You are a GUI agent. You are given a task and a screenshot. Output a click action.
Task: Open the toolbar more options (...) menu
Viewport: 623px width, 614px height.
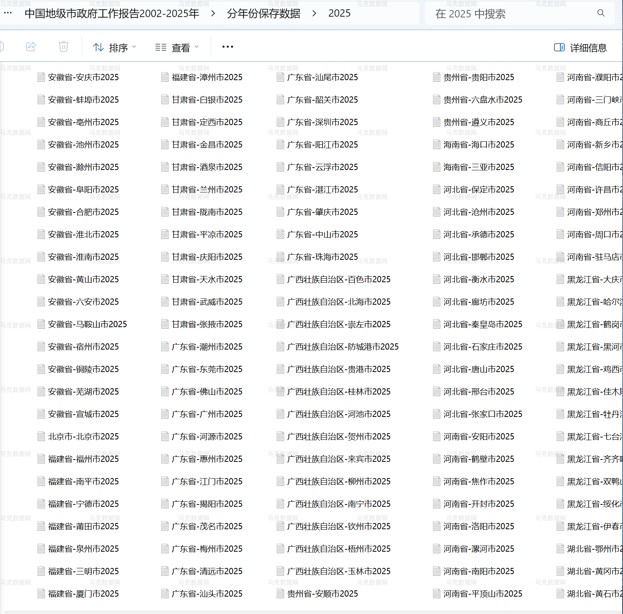pyautogui.click(x=228, y=46)
